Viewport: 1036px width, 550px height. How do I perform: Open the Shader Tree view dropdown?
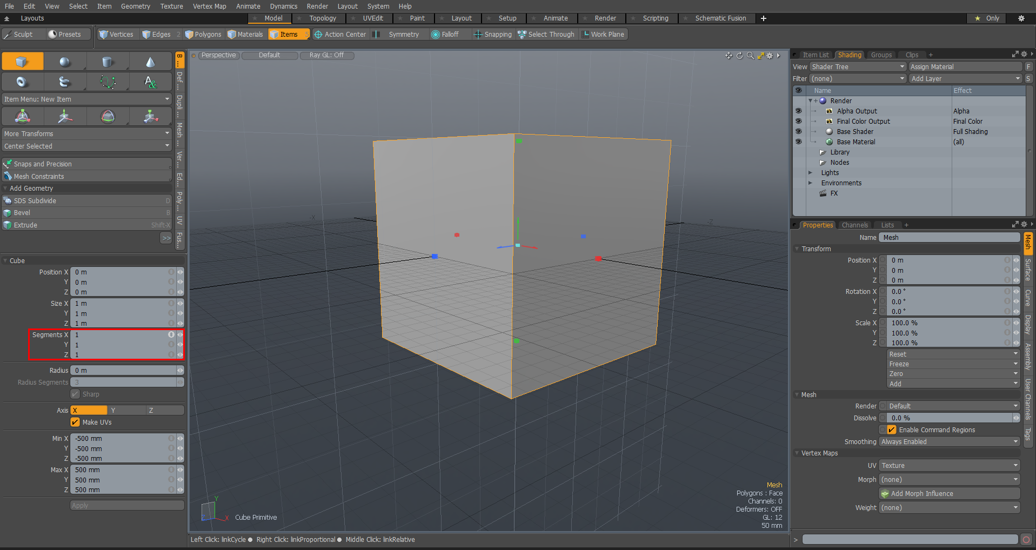858,67
